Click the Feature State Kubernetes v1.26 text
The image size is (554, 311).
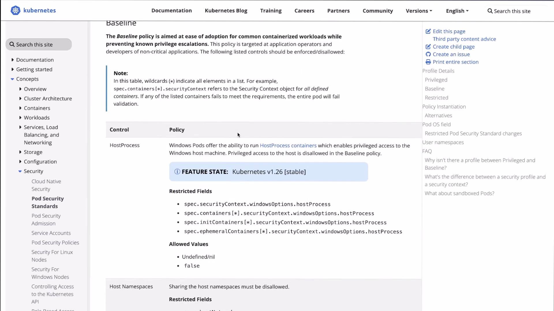269,172
